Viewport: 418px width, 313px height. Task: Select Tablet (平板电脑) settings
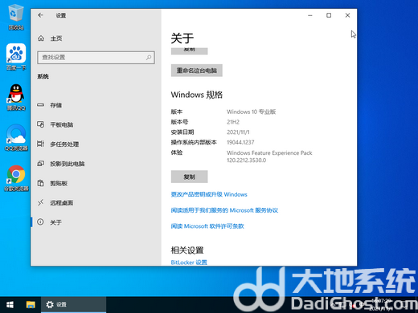pyautogui.click(x=96, y=124)
